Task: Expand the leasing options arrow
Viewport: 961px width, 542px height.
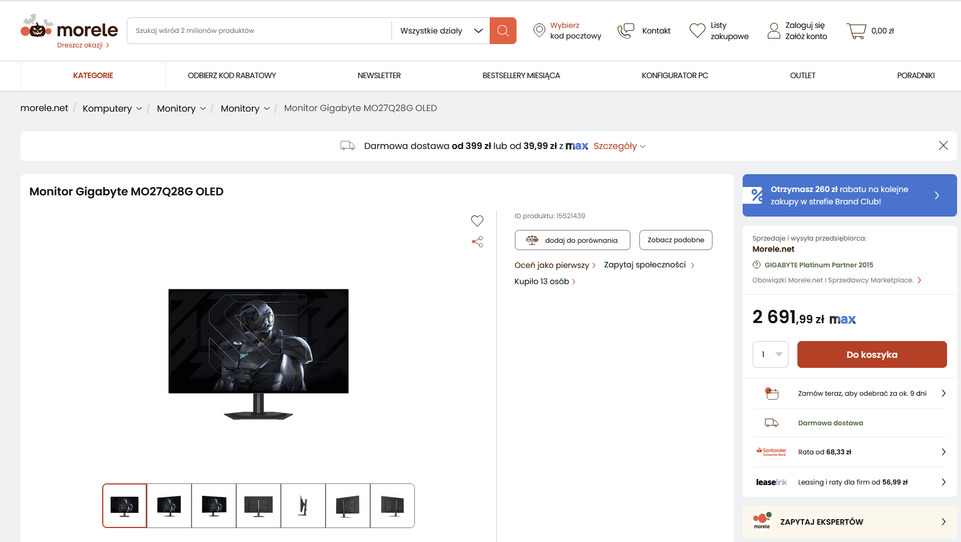Action: [943, 482]
